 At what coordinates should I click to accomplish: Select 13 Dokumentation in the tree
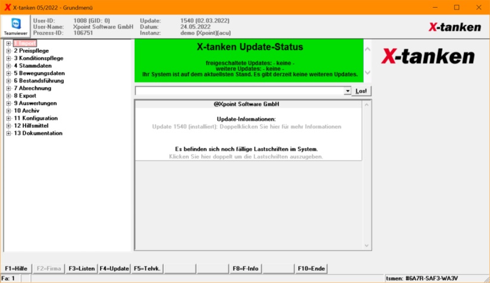pos(38,133)
